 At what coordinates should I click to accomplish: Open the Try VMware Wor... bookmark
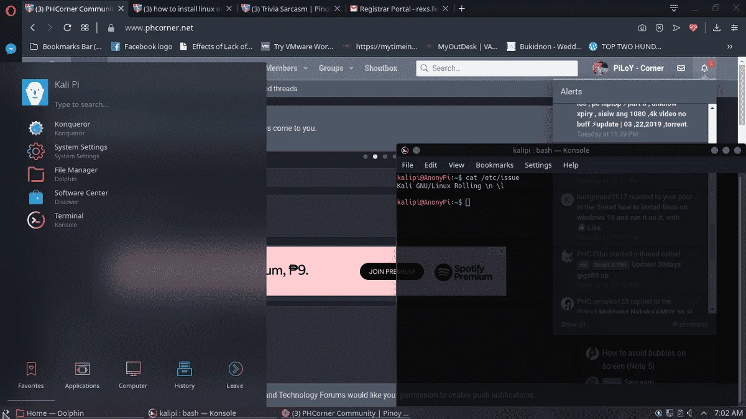297,47
